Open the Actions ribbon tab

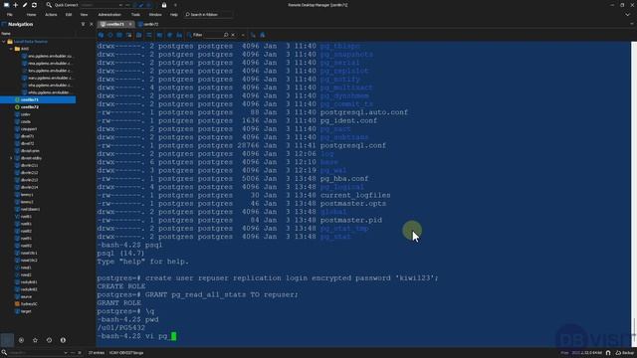coord(51,14)
